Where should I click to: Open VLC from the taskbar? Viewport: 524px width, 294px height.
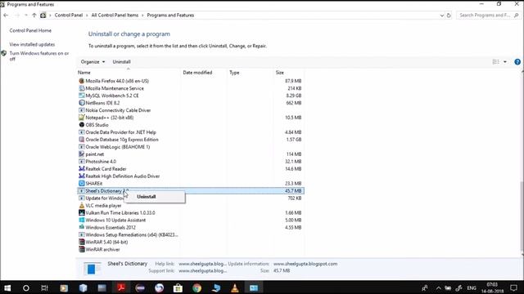click(235, 287)
